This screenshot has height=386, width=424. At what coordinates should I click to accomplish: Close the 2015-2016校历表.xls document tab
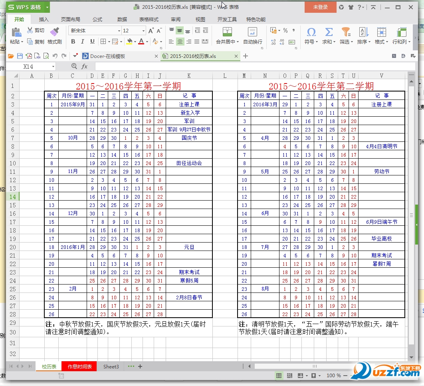click(x=236, y=56)
